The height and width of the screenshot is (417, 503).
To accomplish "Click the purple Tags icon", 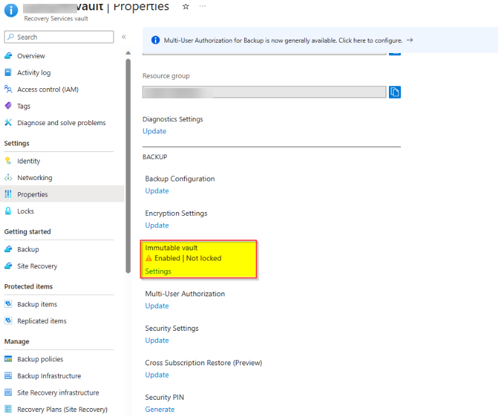I will tap(8, 106).
